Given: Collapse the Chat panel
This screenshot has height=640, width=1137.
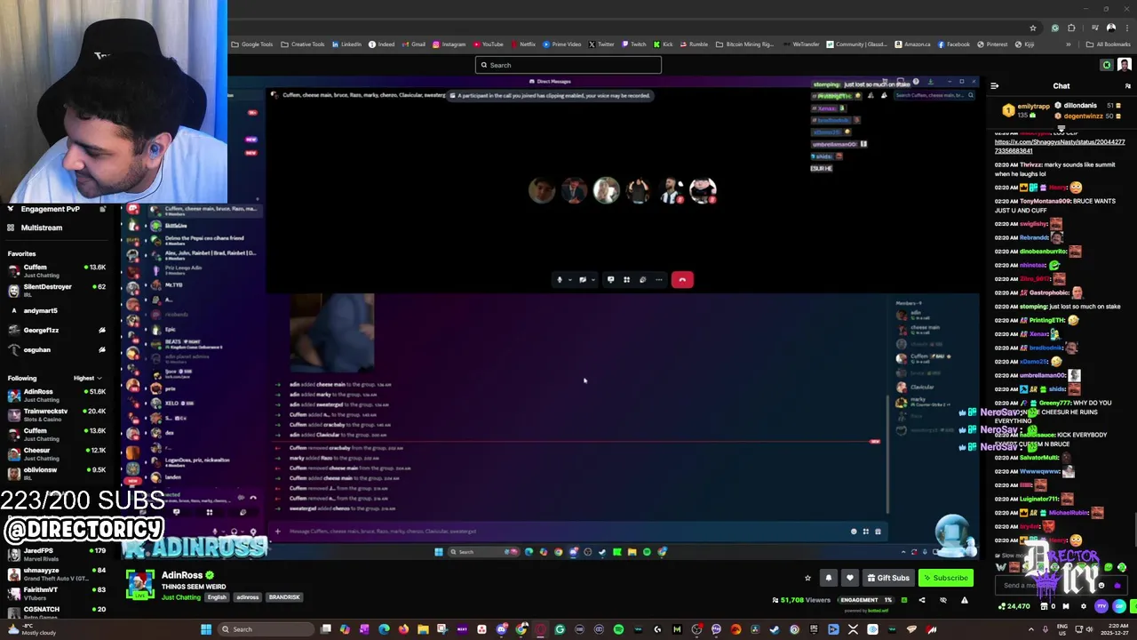Looking at the screenshot, I should coord(995,86).
